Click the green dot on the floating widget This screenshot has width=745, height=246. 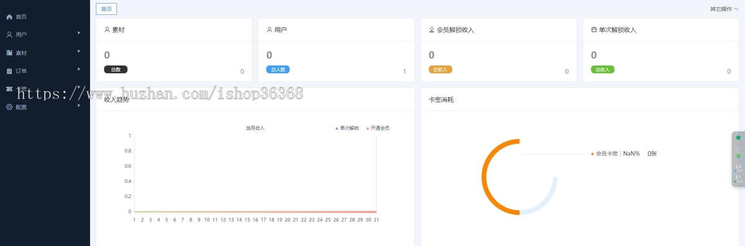(x=738, y=137)
